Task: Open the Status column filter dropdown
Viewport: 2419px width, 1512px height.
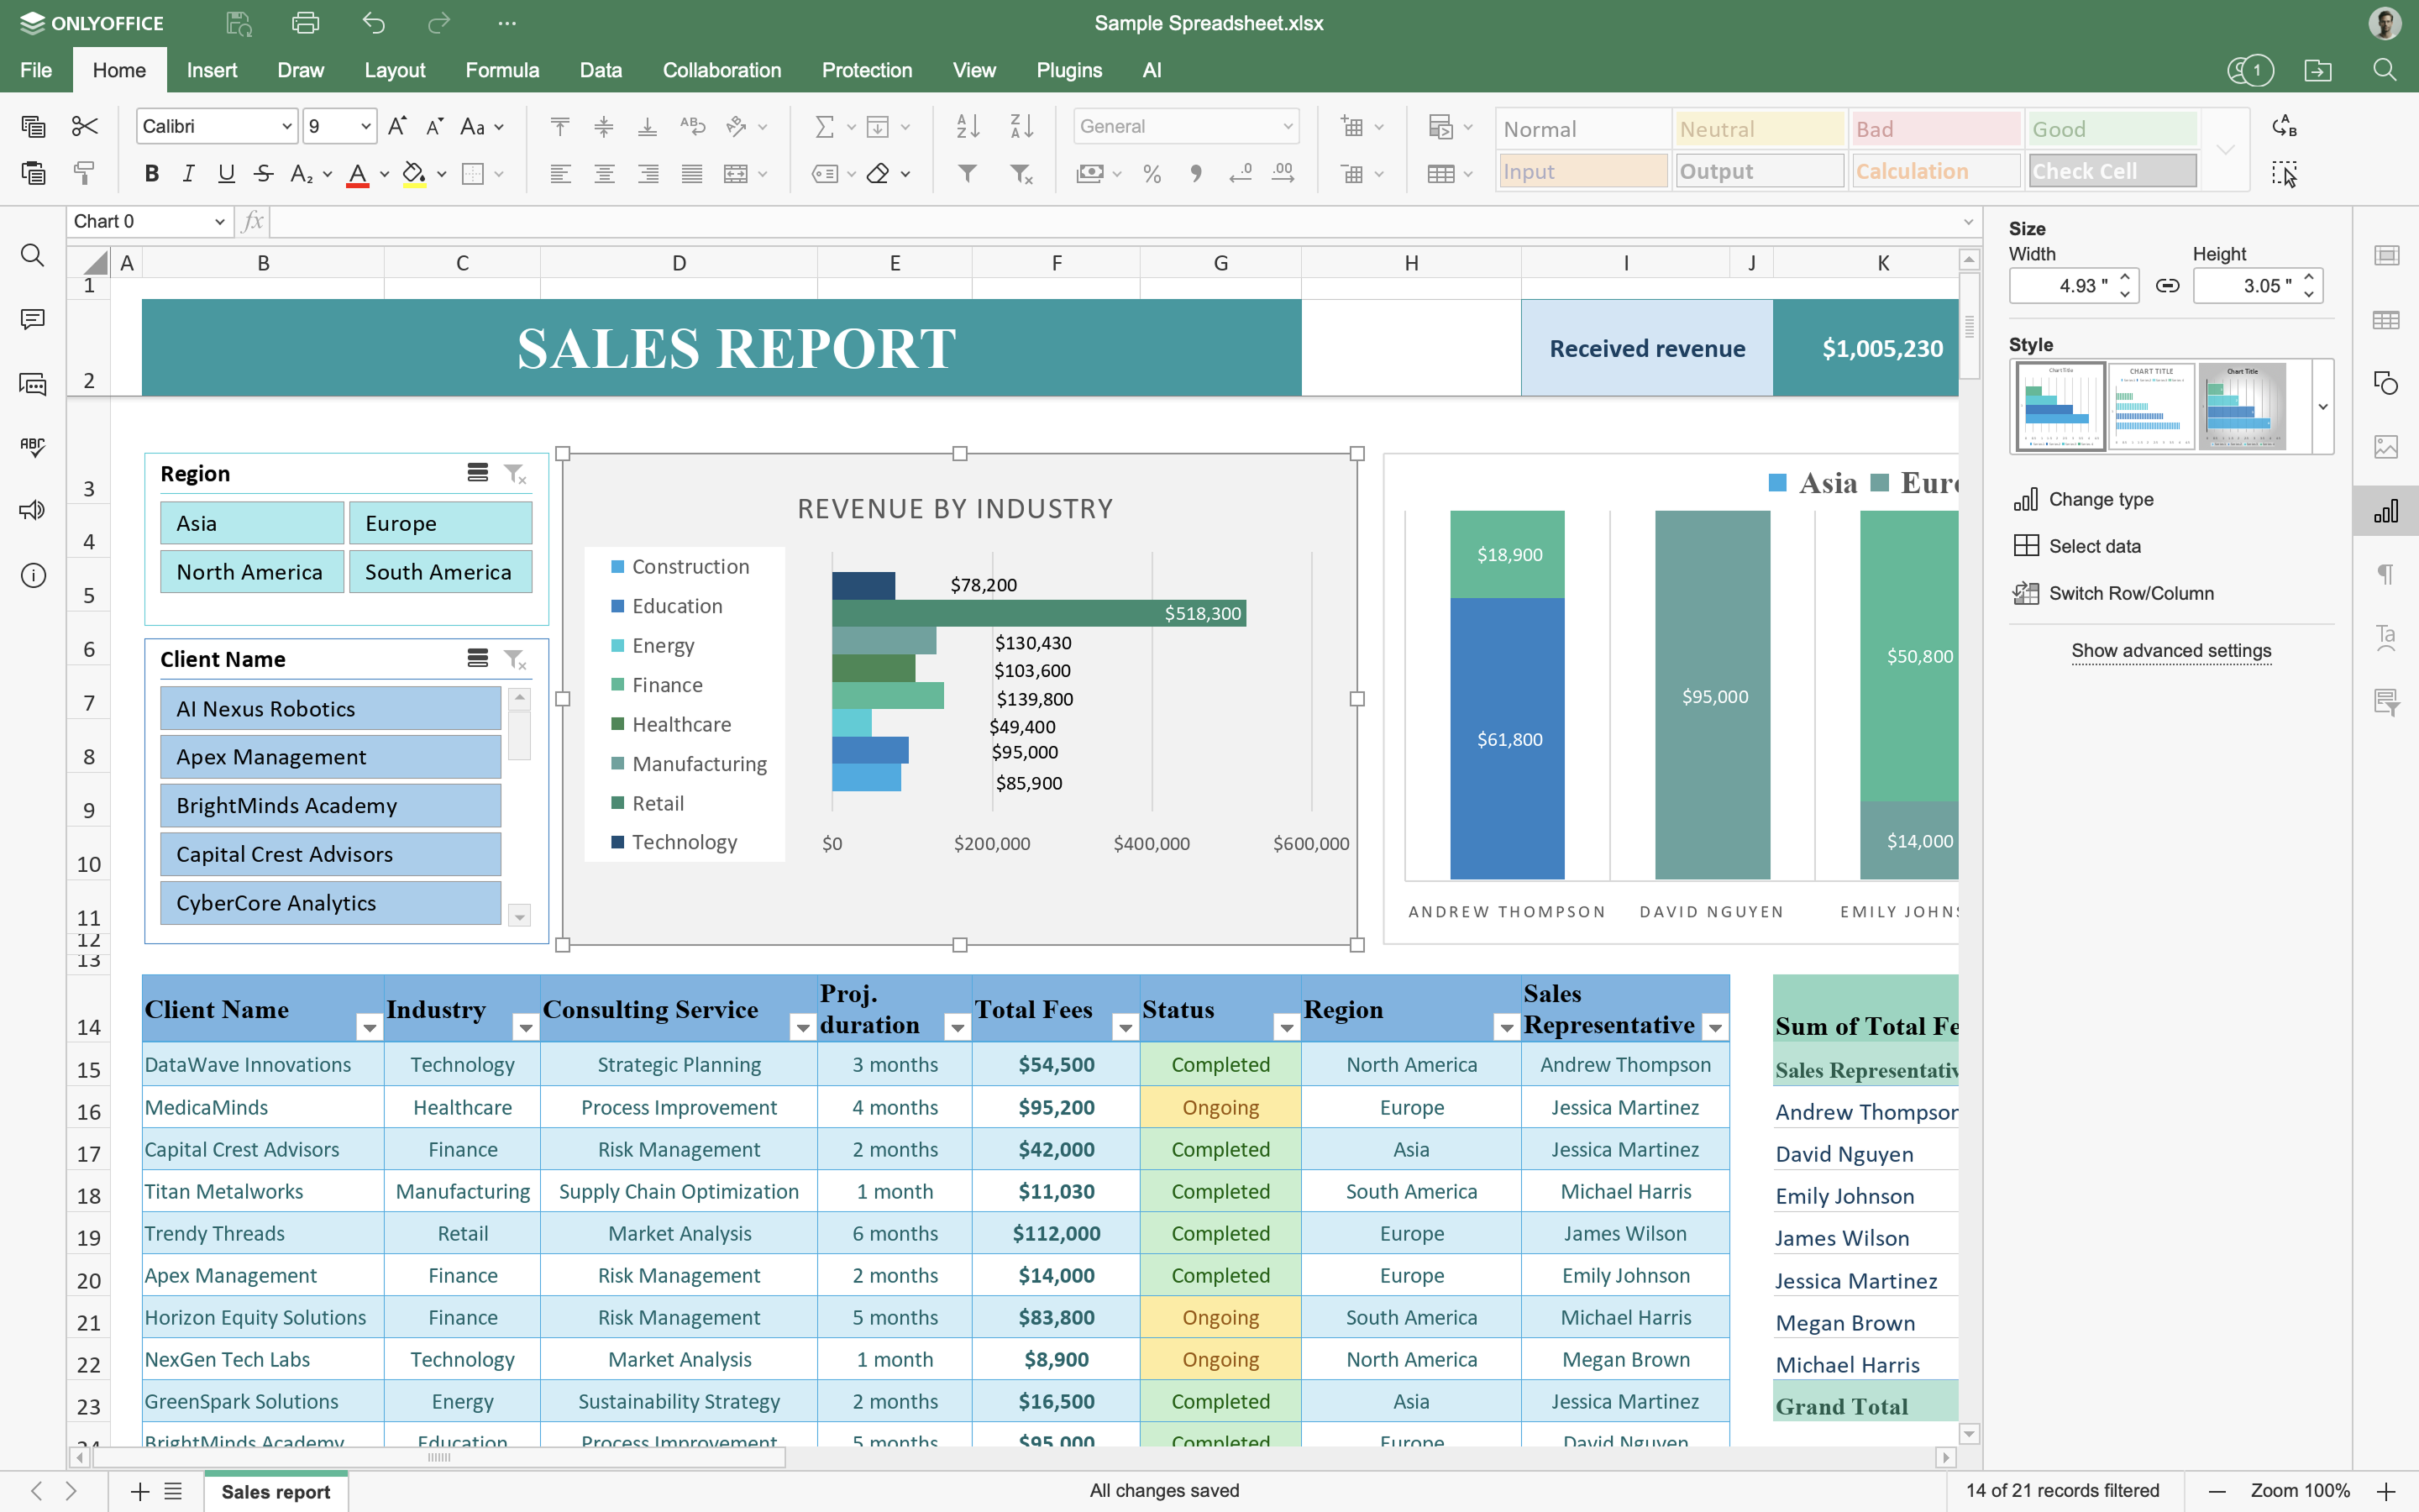Action: [x=1287, y=1027]
